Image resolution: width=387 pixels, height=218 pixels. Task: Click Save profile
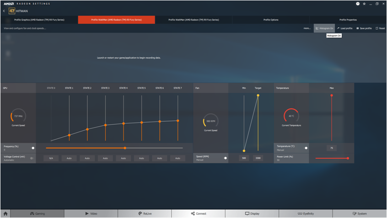pyautogui.click(x=364, y=28)
